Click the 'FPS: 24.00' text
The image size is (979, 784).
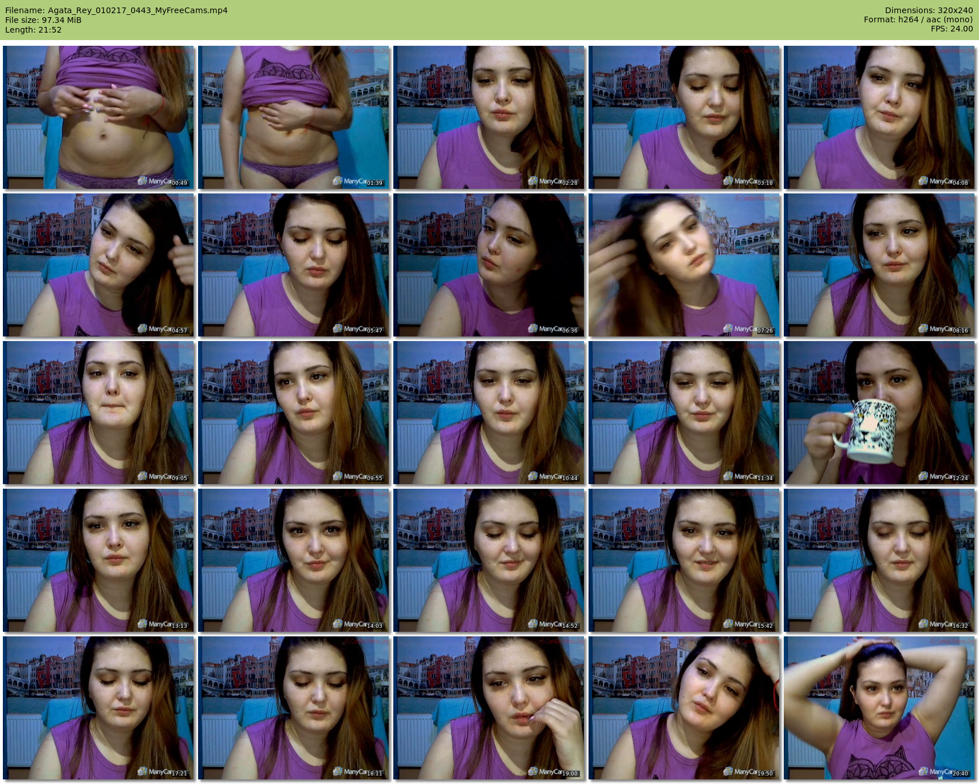[x=952, y=29]
